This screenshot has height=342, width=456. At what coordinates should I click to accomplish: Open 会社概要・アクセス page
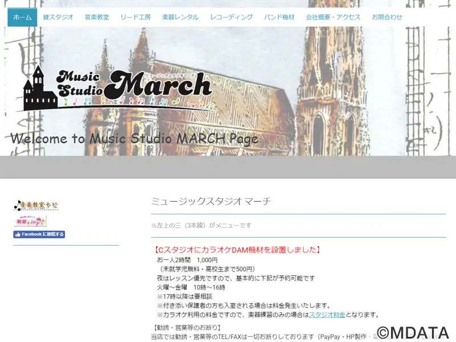click(x=333, y=17)
